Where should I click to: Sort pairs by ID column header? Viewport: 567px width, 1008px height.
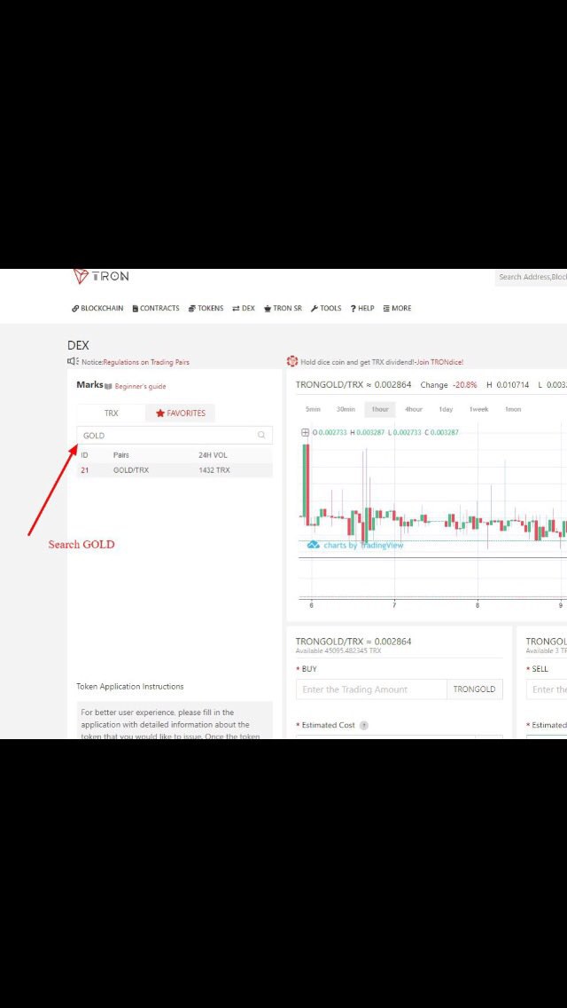point(85,455)
